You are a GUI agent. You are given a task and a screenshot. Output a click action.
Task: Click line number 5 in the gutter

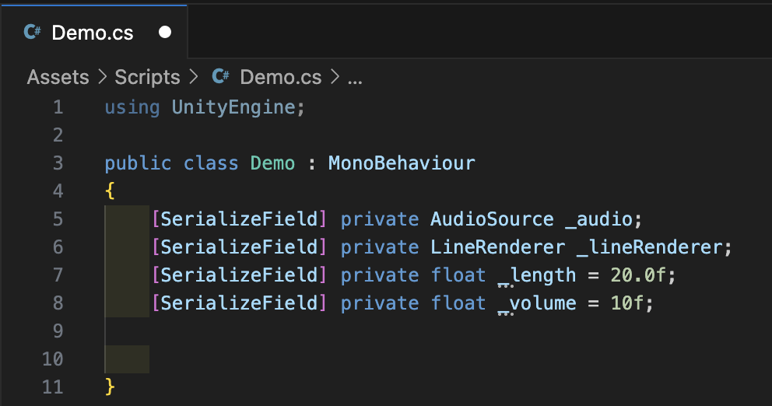pyautogui.click(x=58, y=219)
